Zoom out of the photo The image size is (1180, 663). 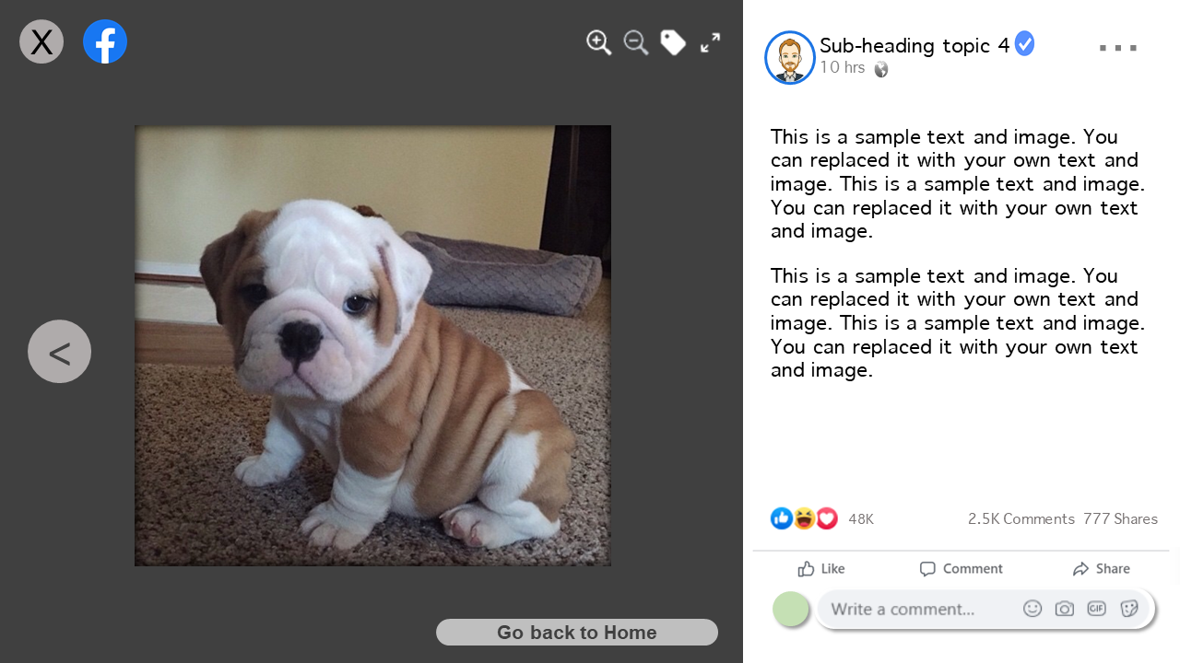pyautogui.click(x=636, y=42)
